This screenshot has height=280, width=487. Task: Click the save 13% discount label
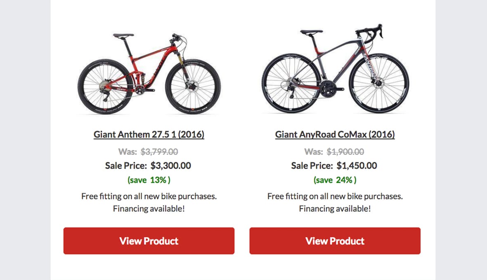pos(149,180)
